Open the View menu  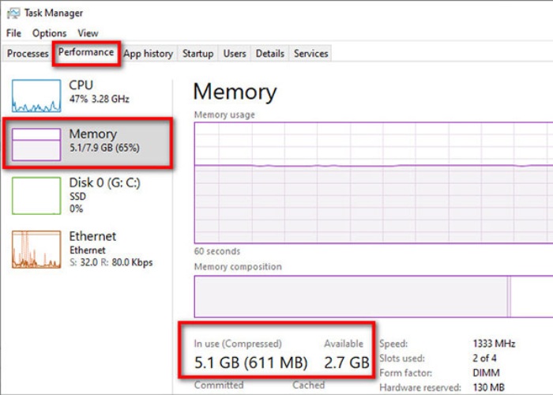(x=88, y=33)
